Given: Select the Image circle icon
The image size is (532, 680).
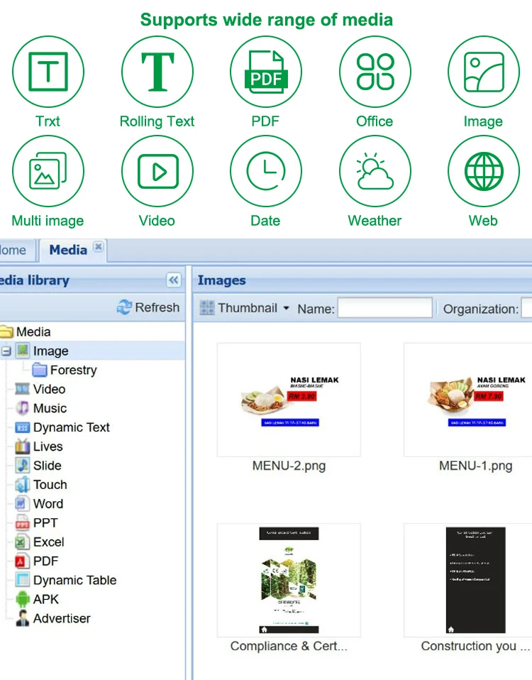Looking at the screenshot, I should pyautogui.click(x=484, y=72).
